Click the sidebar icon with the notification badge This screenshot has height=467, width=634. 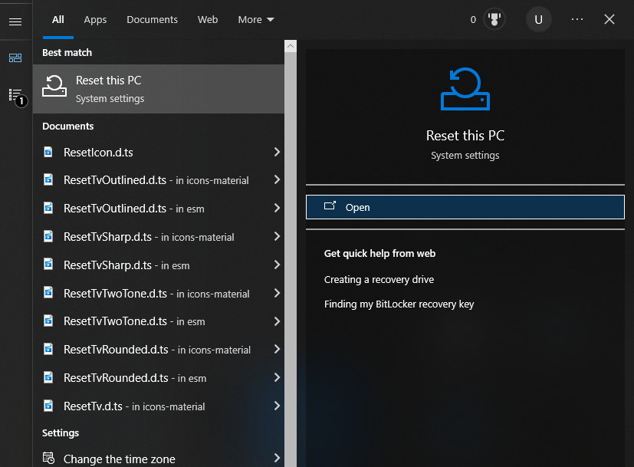click(x=15, y=94)
